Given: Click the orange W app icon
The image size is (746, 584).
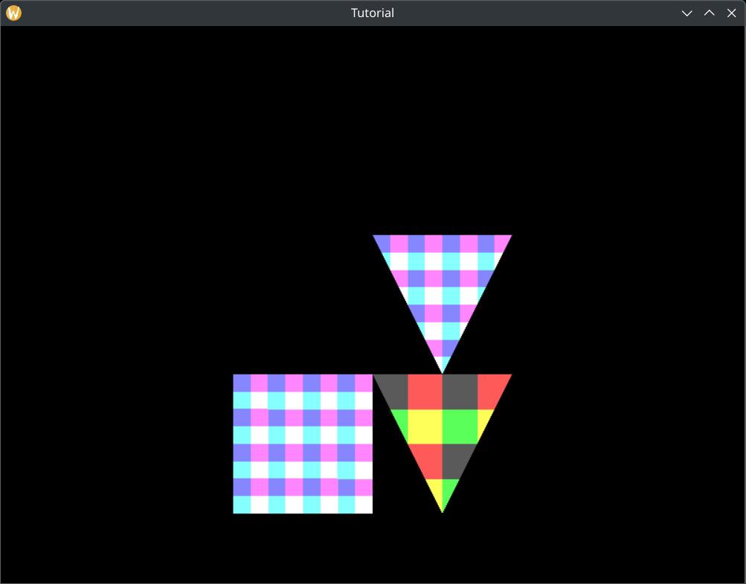Looking at the screenshot, I should 13,13.
